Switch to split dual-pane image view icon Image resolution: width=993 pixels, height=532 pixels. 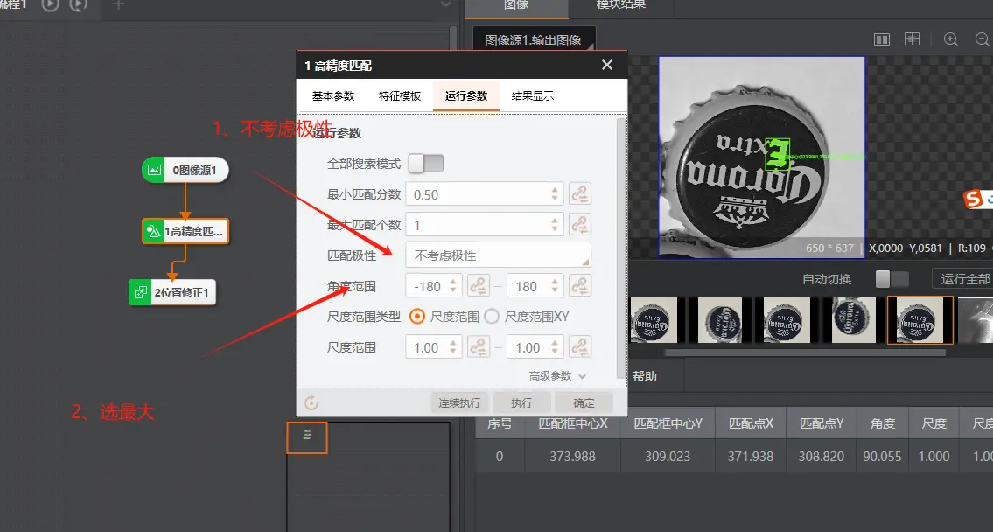tap(882, 40)
